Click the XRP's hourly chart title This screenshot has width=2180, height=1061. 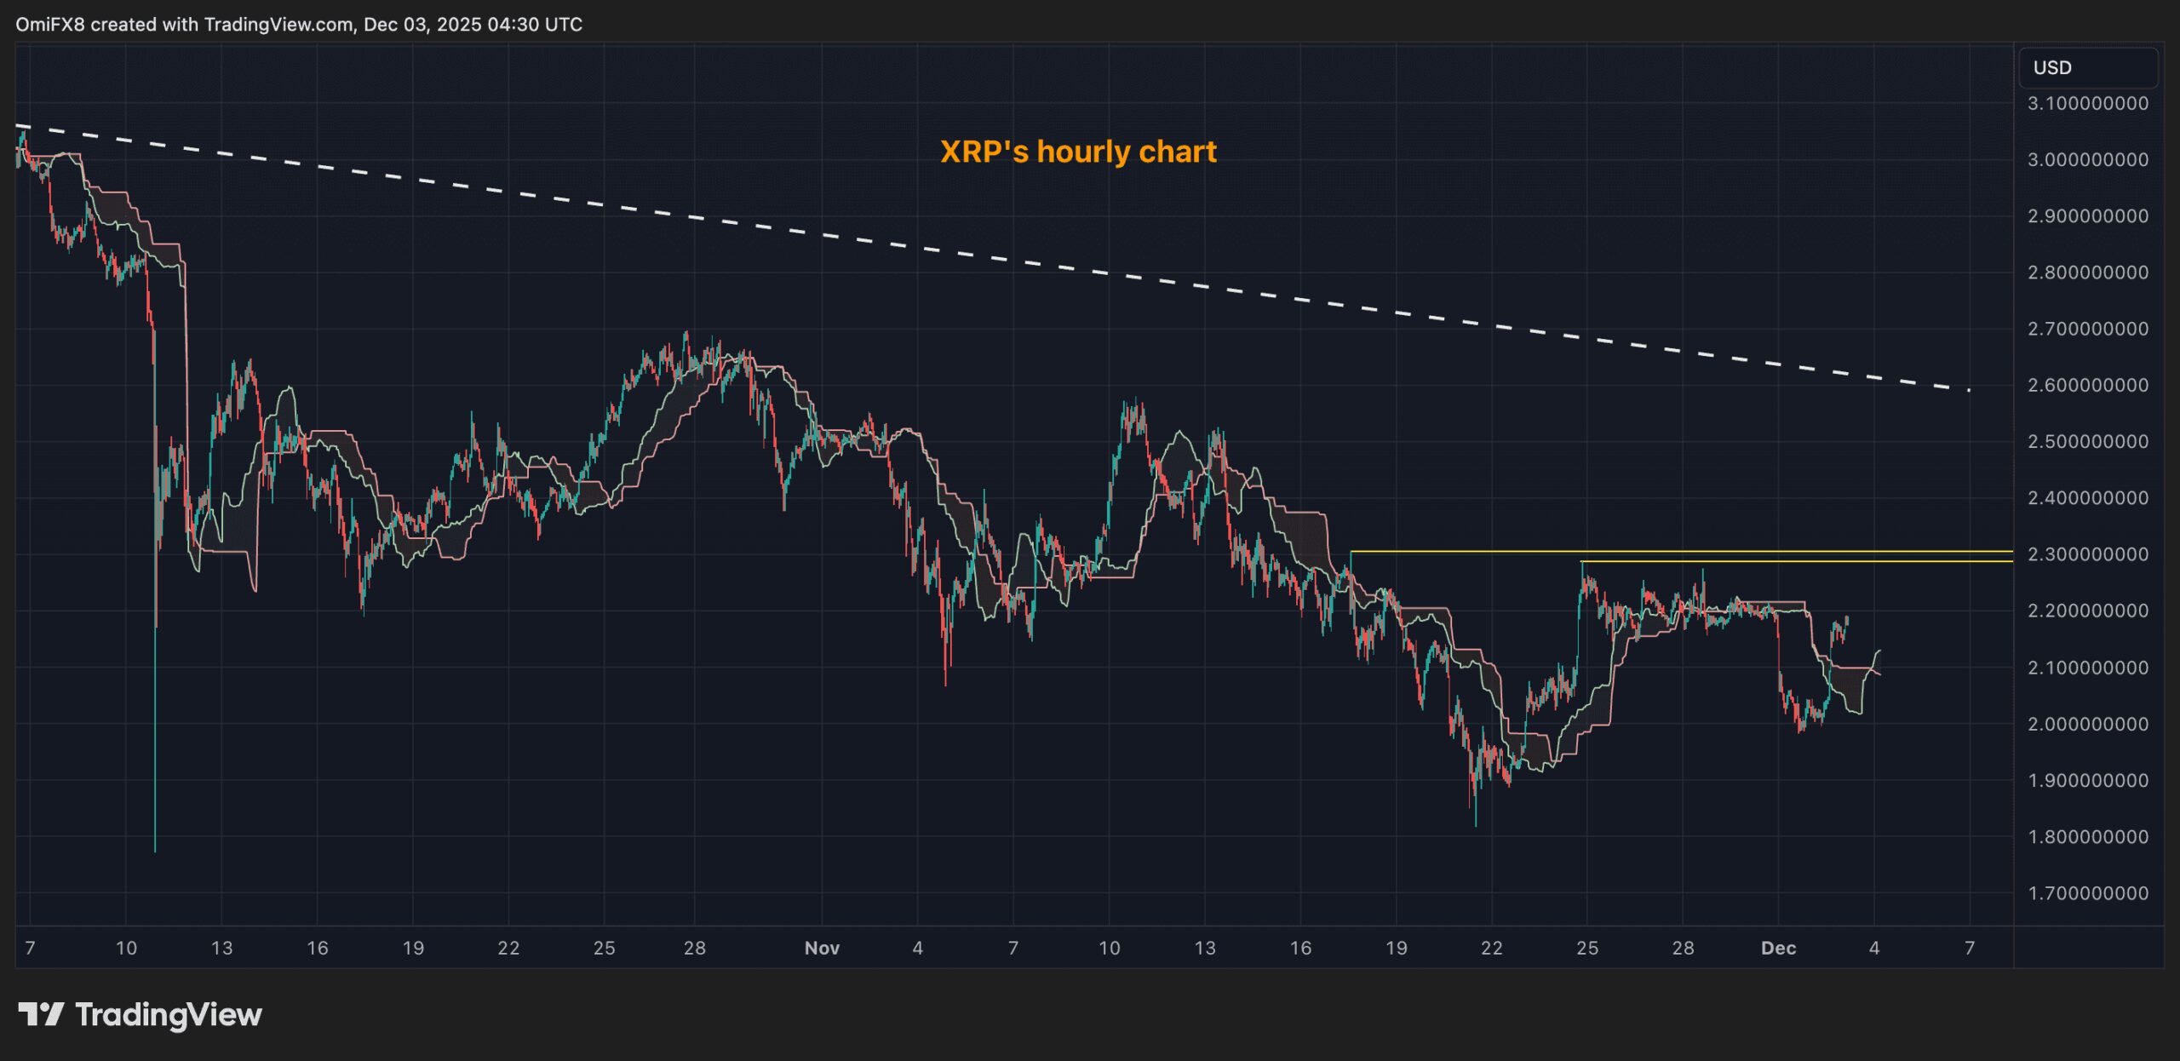1077,152
